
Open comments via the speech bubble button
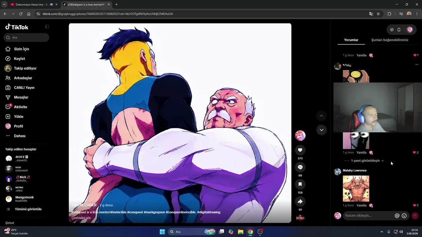300,167
